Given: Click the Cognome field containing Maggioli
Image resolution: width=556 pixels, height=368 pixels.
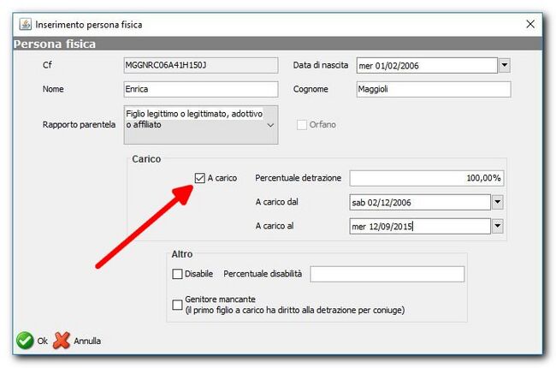Looking at the screenshot, I should click(x=433, y=89).
